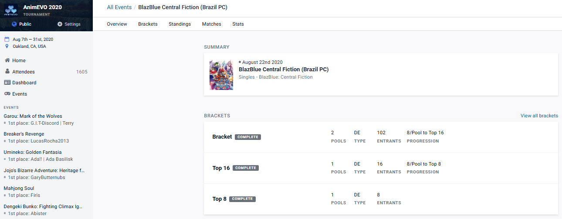562x219 pixels.
Task: Click the Home house icon
Action: click(x=7, y=60)
